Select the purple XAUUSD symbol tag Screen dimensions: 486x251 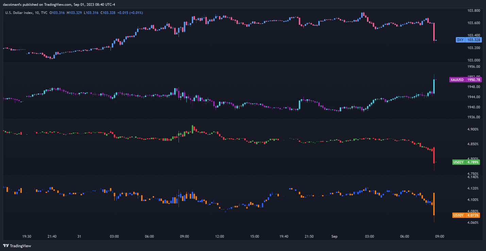(457, 80)
